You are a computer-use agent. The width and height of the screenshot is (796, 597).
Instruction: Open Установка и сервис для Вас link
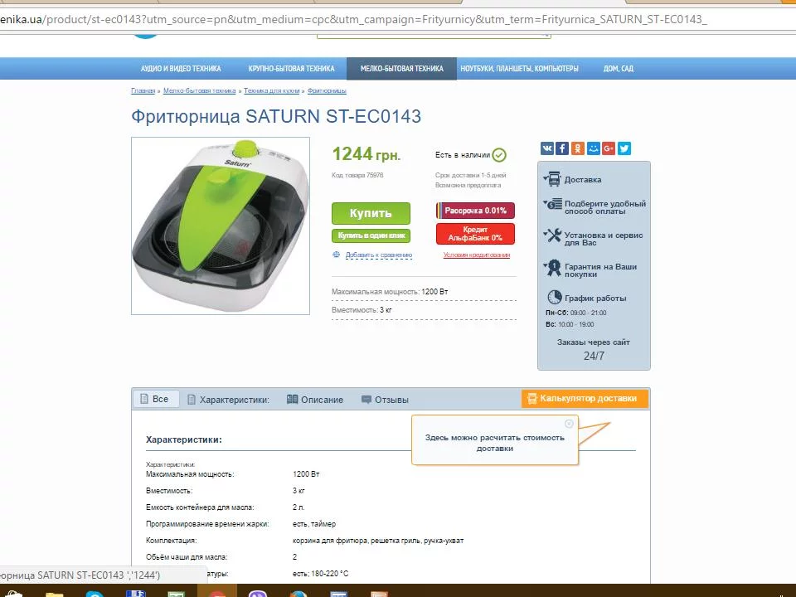pyautogui.click(x=604, y=239)
